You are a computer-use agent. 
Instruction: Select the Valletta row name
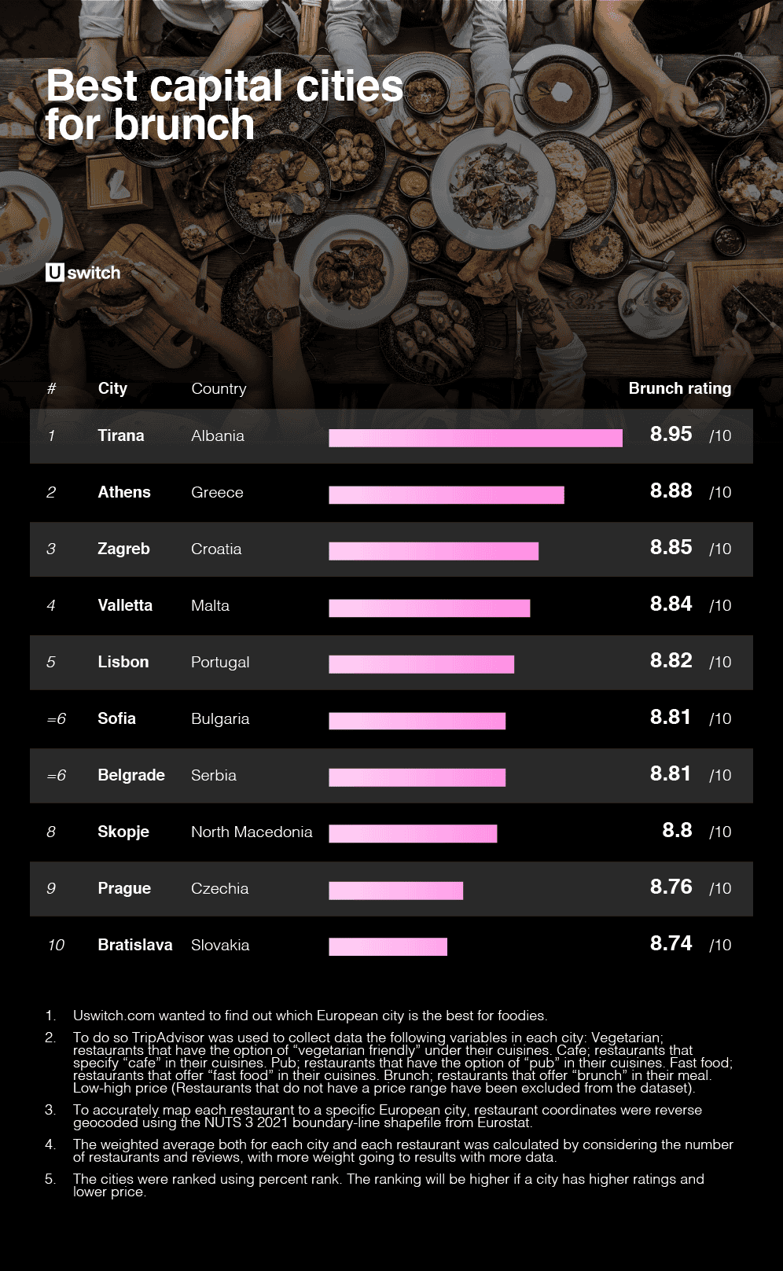coord(125,605)
